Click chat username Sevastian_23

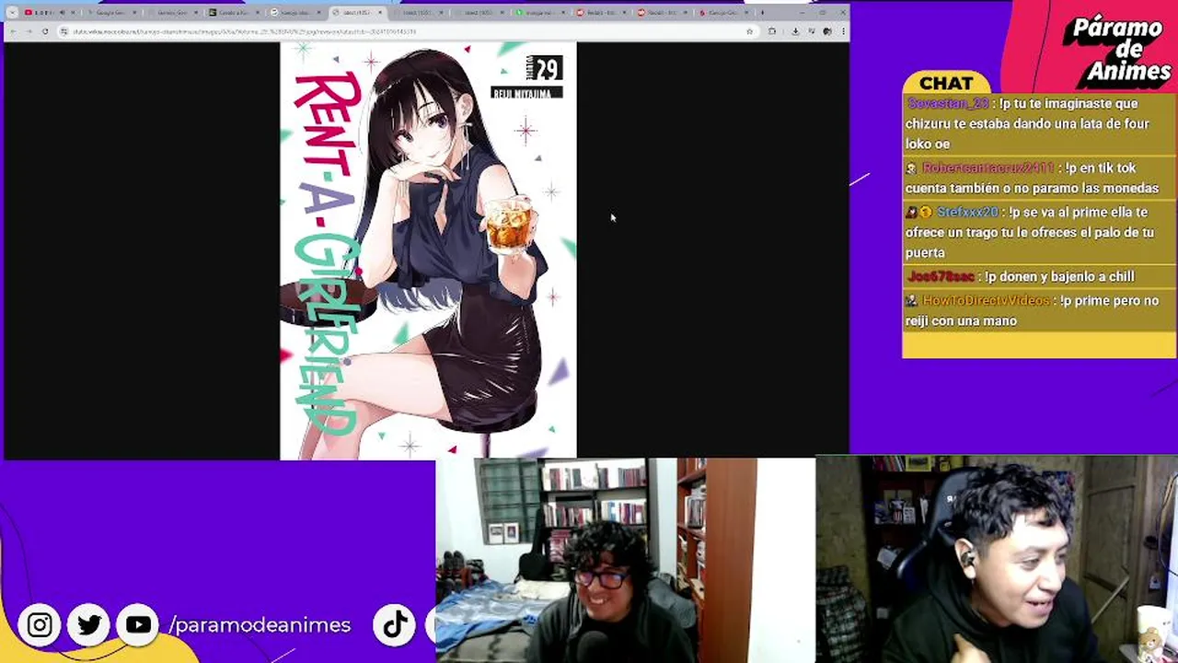948,104
